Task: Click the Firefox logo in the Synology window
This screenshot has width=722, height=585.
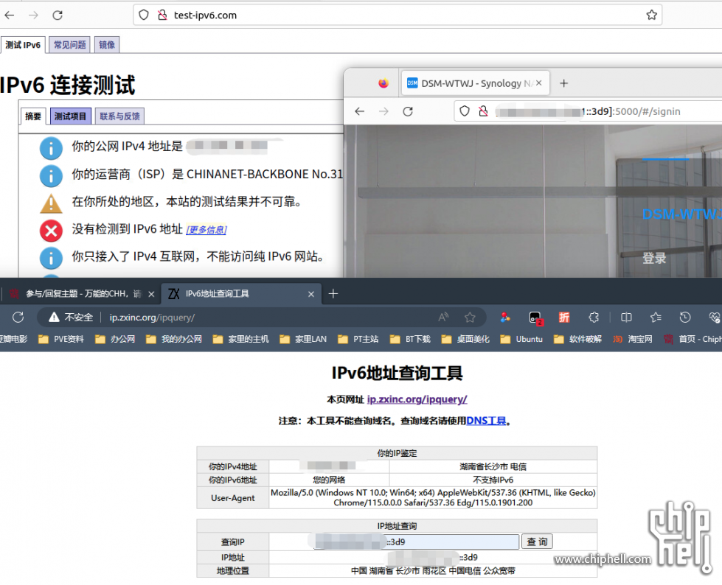Action: (383, 83)
